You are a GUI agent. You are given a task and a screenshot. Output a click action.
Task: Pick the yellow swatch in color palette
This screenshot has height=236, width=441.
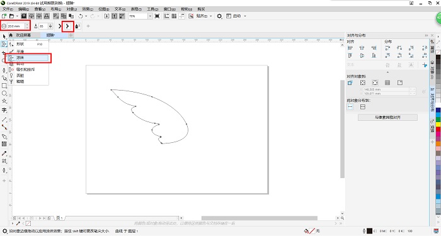(x=438, y=124)
